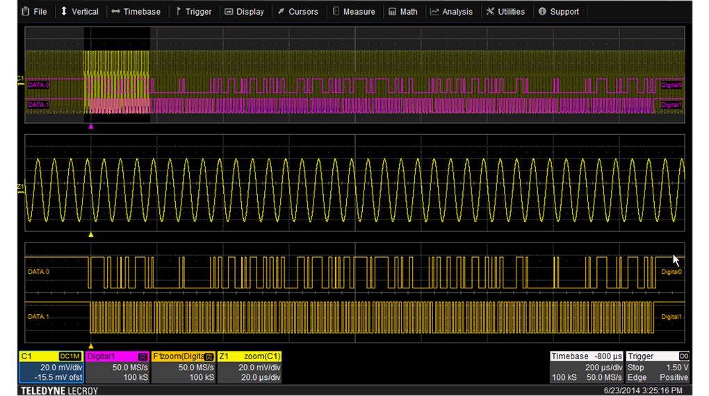Open the Trigger descriptor box
This screenshot has width=709, height=396.
658,367
